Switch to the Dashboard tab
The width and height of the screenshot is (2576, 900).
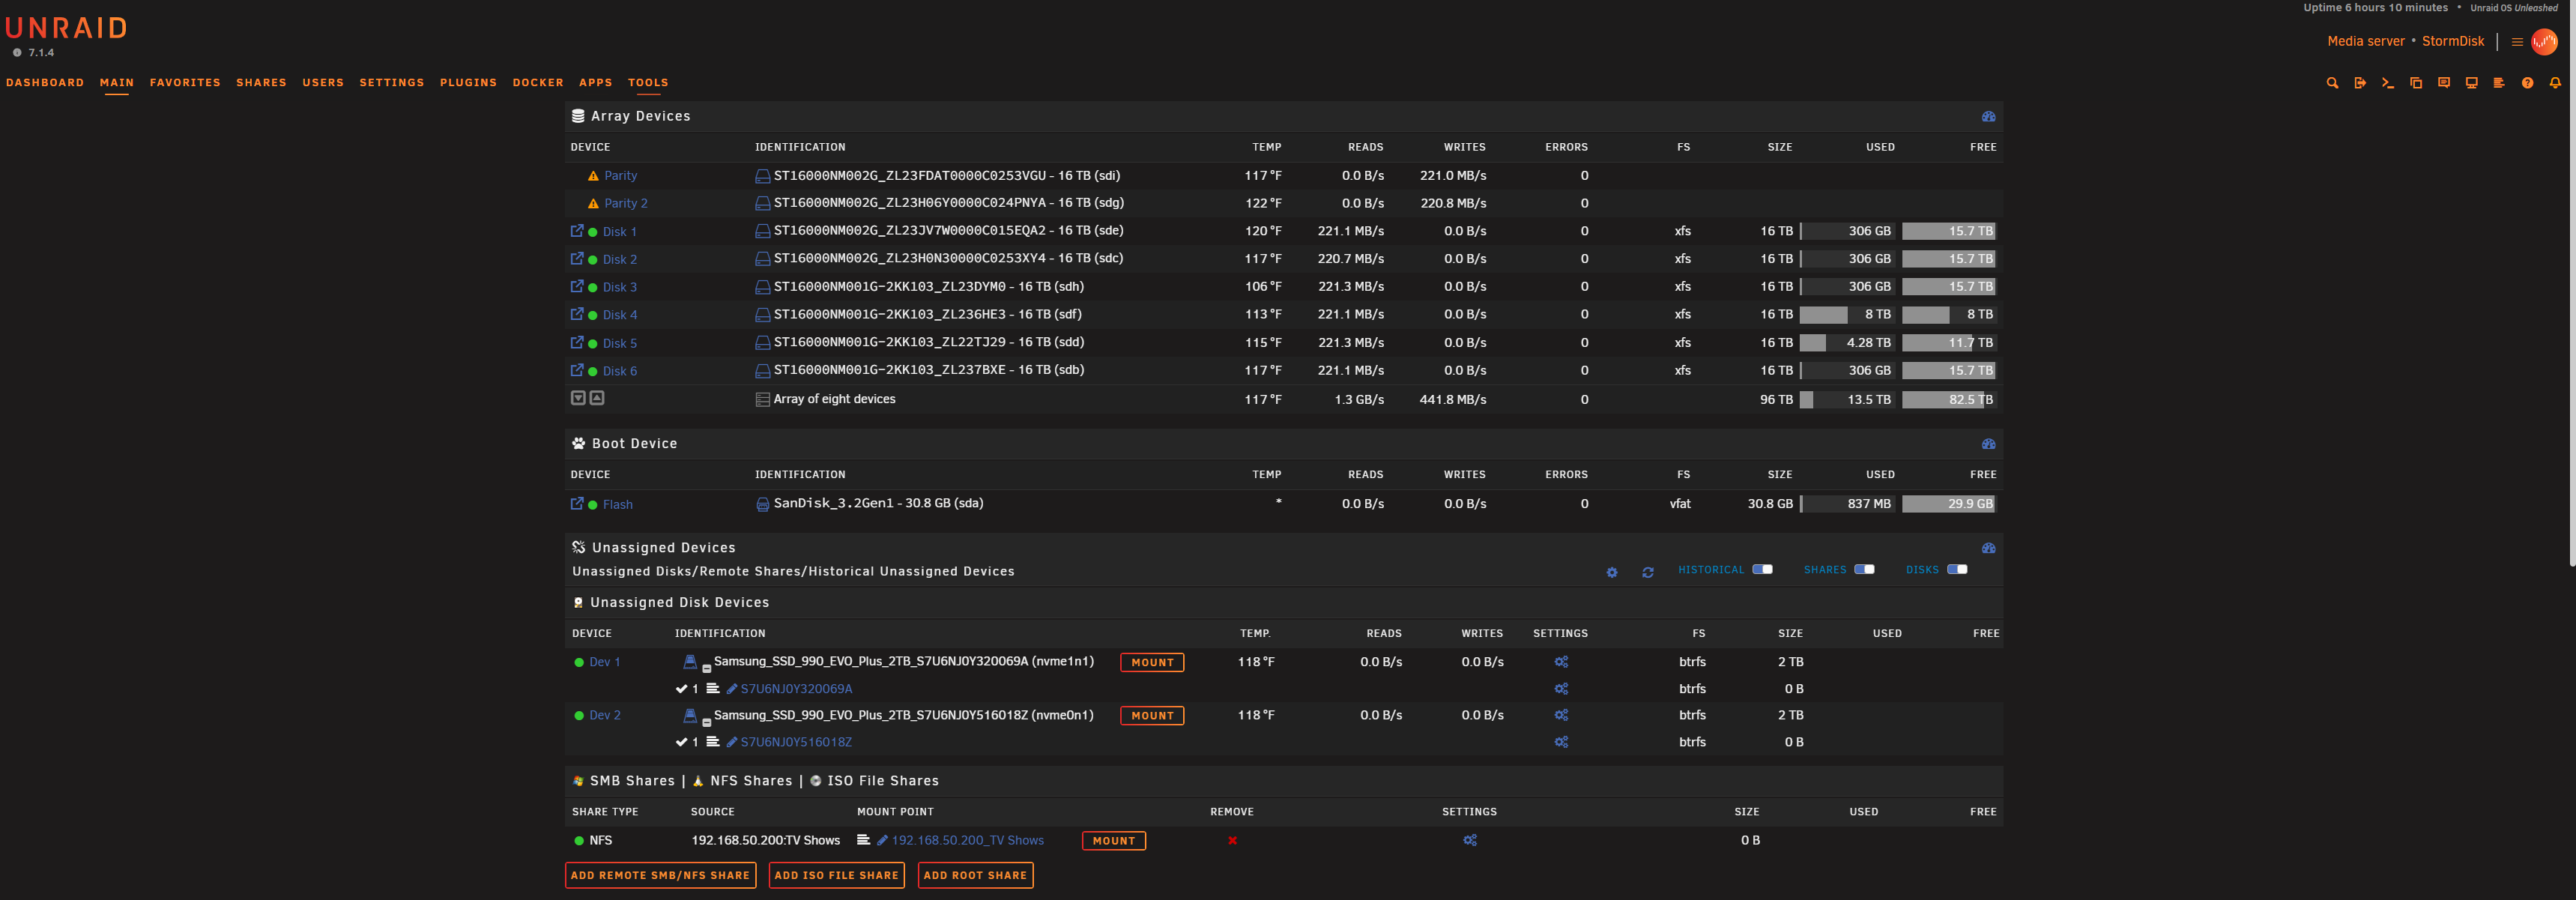click(45, 83)
